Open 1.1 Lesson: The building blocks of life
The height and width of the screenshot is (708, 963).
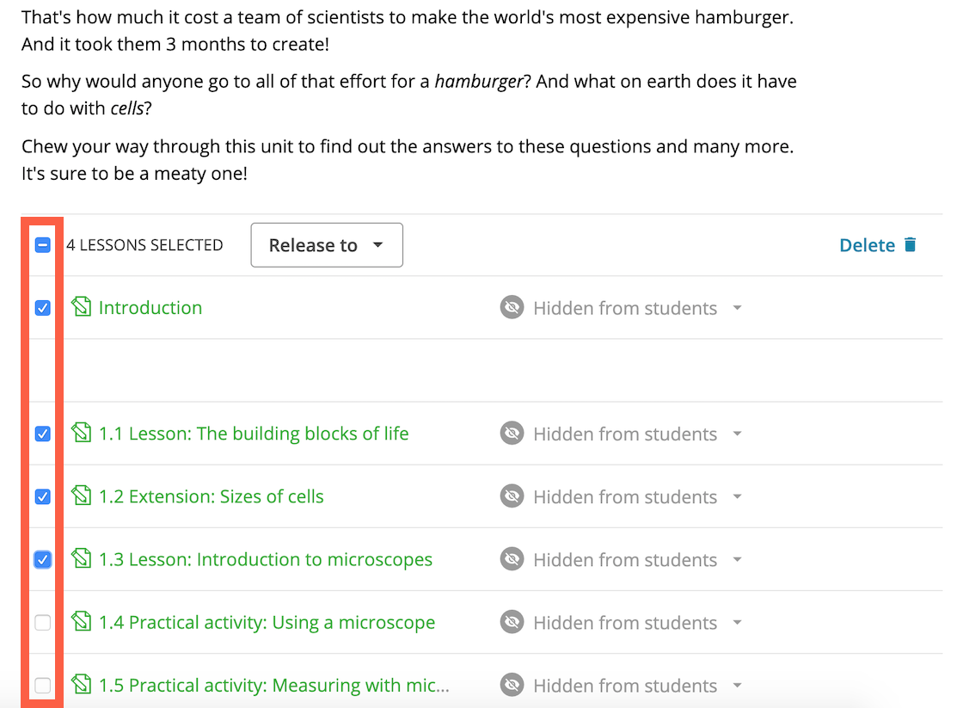[254, 434]
